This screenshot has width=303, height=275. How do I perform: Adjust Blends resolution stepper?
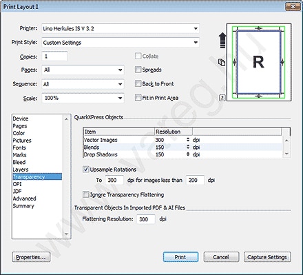pos(188,147)
